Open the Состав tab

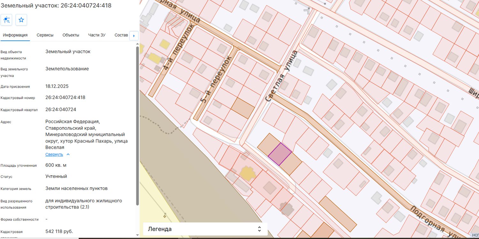tap(121, 35)
